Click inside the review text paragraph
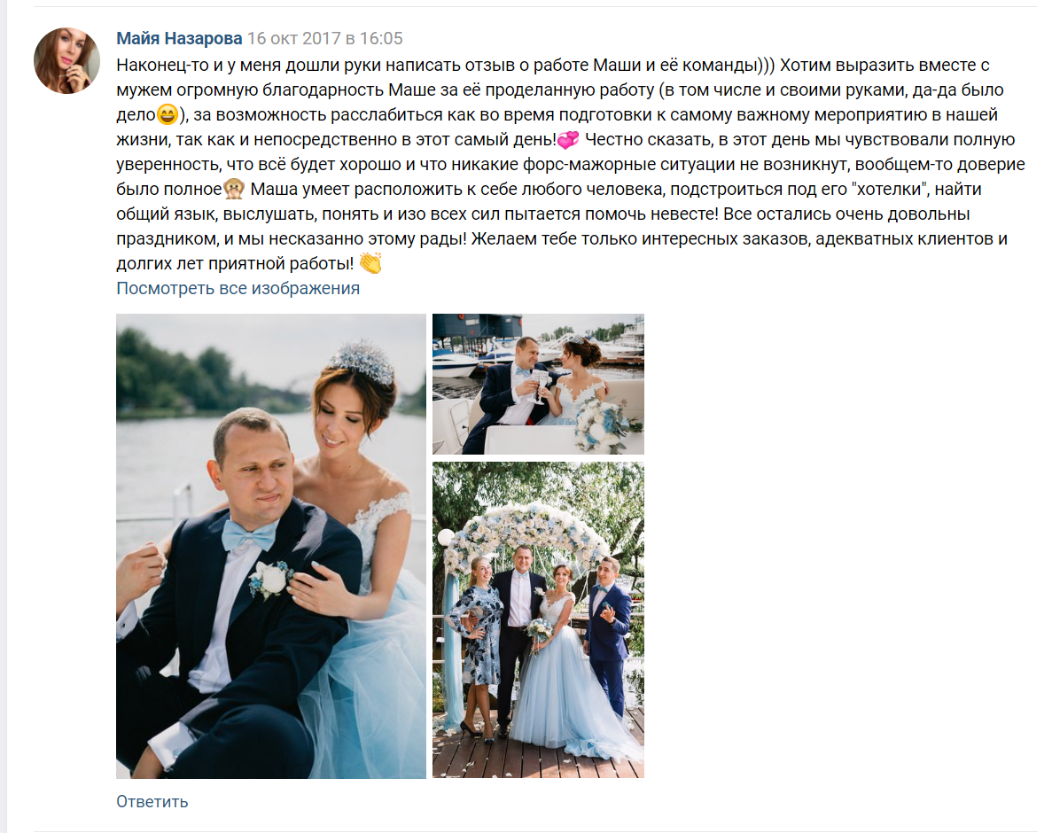The image size is (1052, 833). (x=570, y=164)
